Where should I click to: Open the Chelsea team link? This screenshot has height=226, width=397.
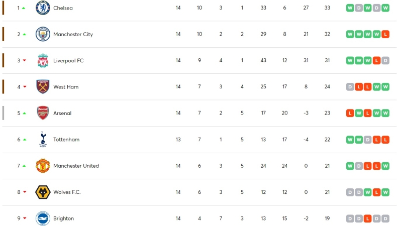[x=63, y=8]
